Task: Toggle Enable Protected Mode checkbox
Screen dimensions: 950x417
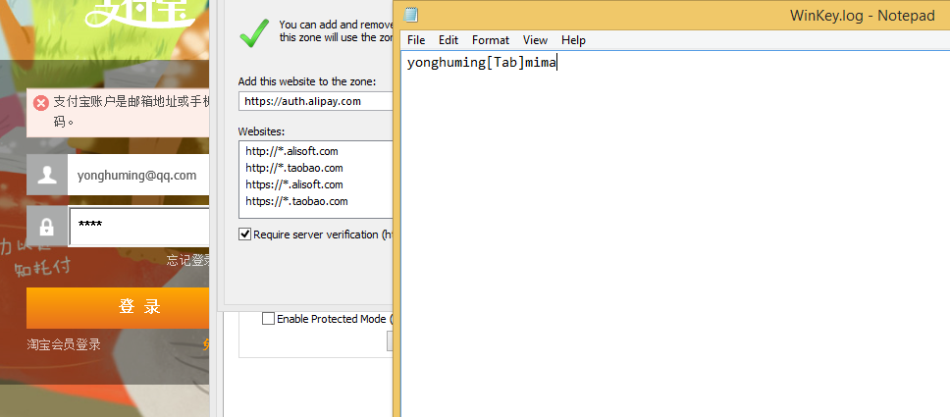Action: (x=268, y=318)
